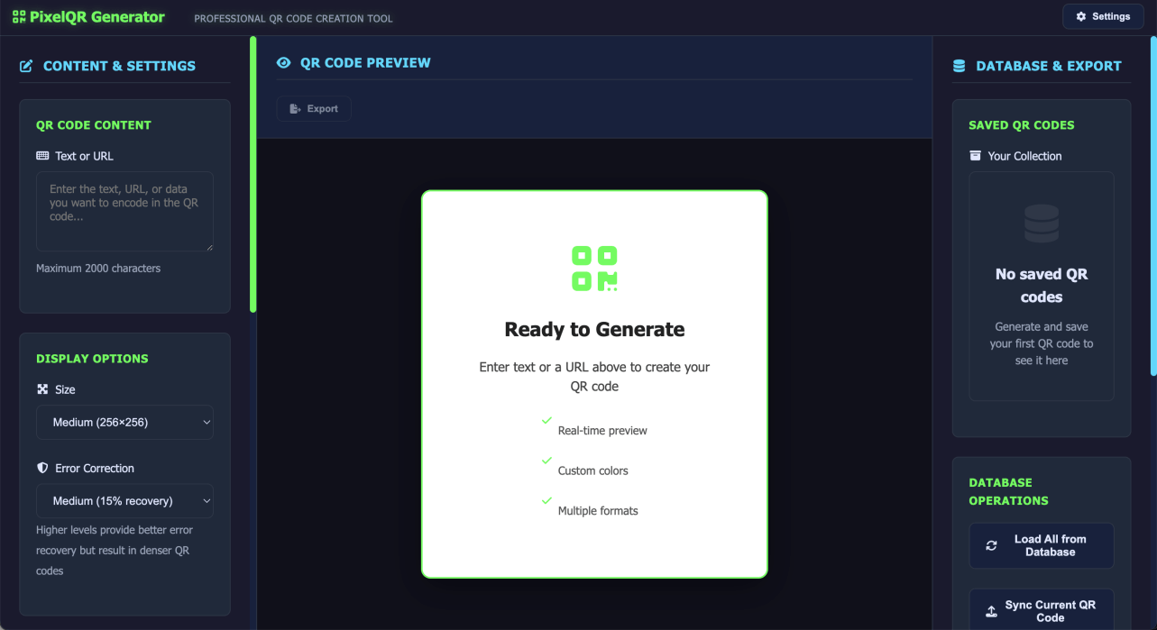Click the Settings gear icon
This screenshot has width=1157, height=630.
1081,16
